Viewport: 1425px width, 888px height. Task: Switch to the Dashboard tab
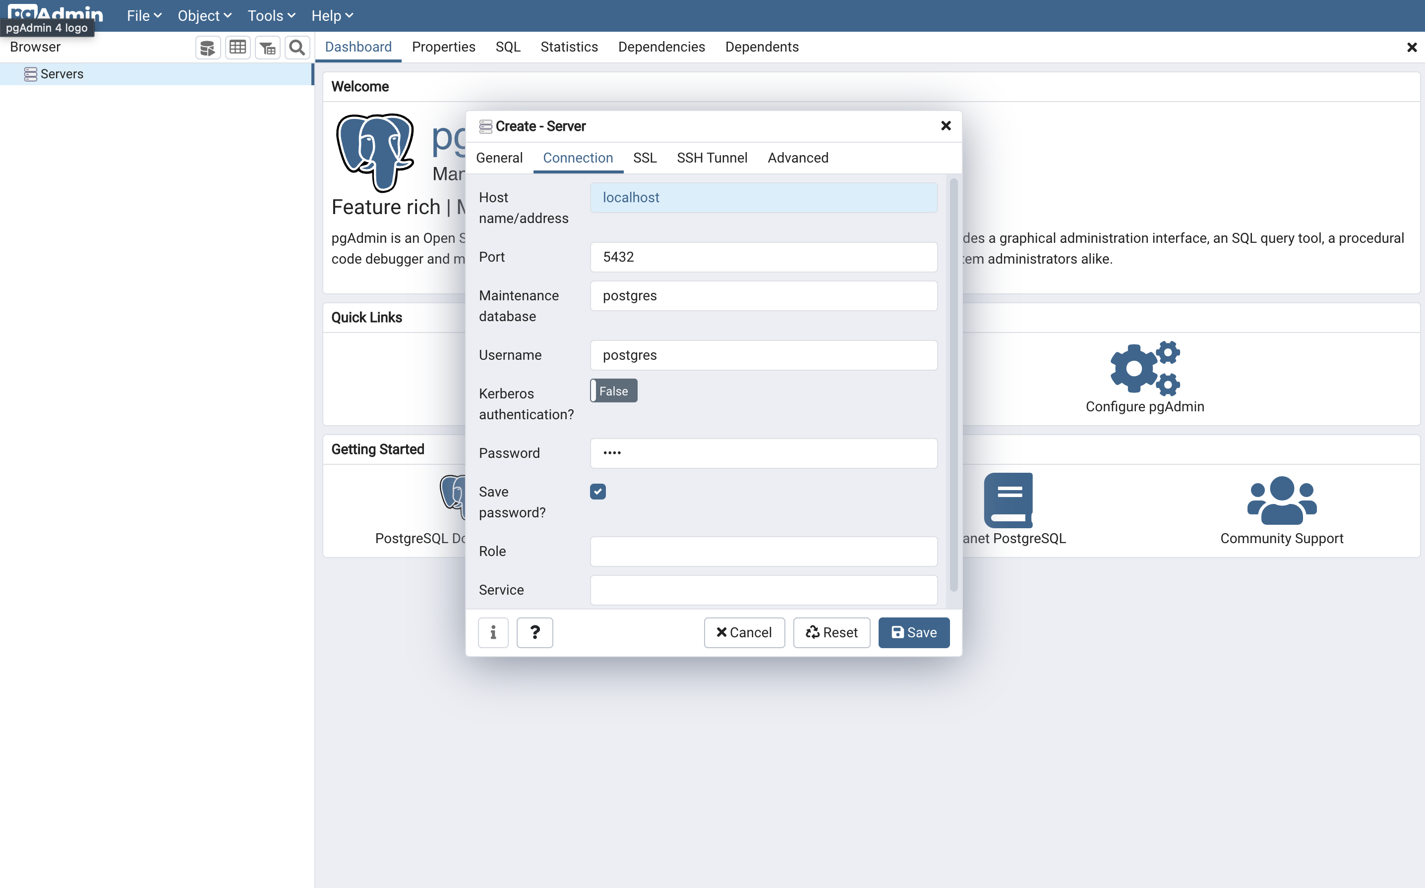click(x=358, y=47)
